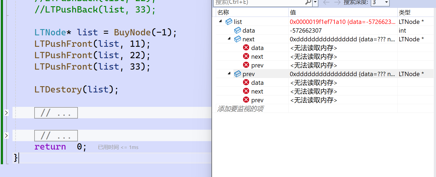Click the commented LTPushBack(list, 33) line
436x177 pixels.
(95, 10)
